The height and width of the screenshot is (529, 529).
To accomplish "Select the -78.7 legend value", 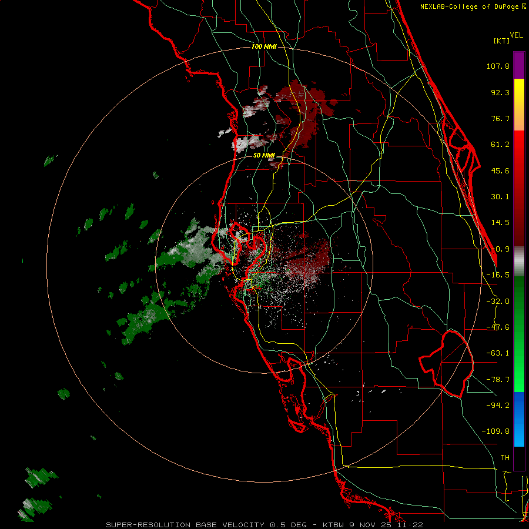I will click(498, 380).
